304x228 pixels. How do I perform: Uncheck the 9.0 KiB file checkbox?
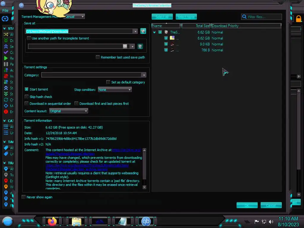click(166, 44)
